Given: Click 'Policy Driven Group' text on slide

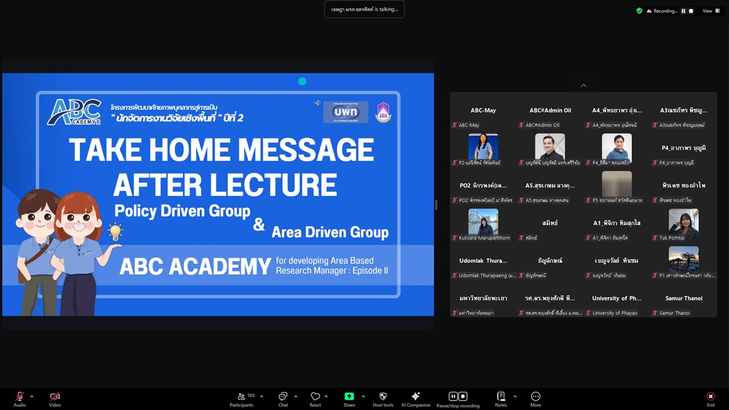Looking at the screenshot, I should click(182, 211).
